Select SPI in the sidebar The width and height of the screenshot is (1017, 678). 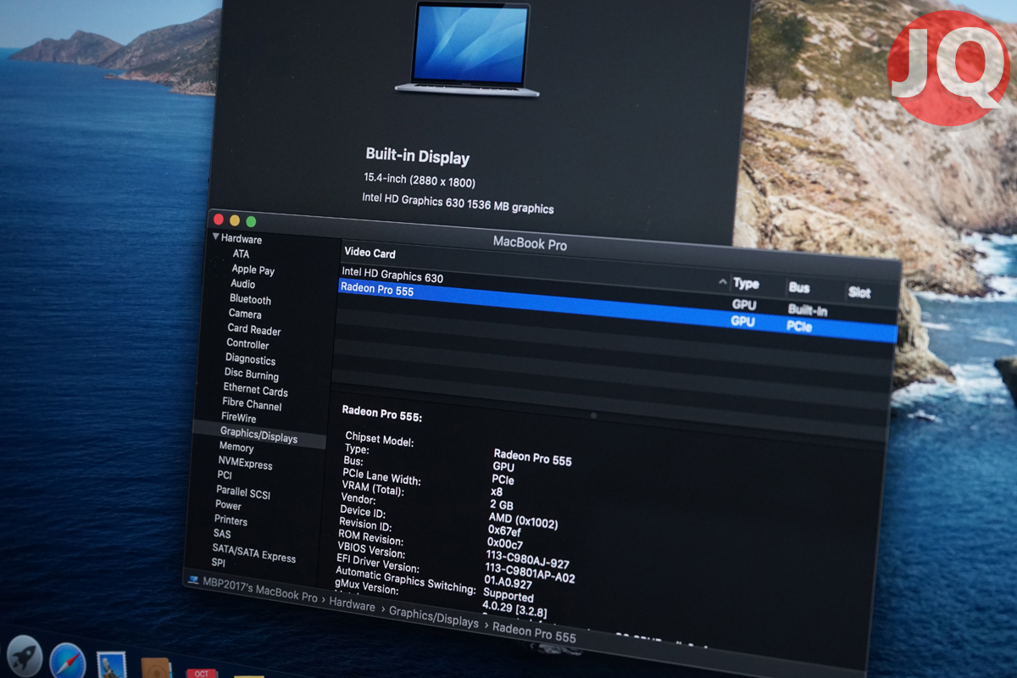[x=219, y=563]
